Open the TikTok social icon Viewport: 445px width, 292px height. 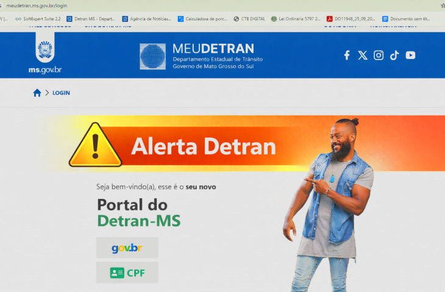(x=394, y=55)
